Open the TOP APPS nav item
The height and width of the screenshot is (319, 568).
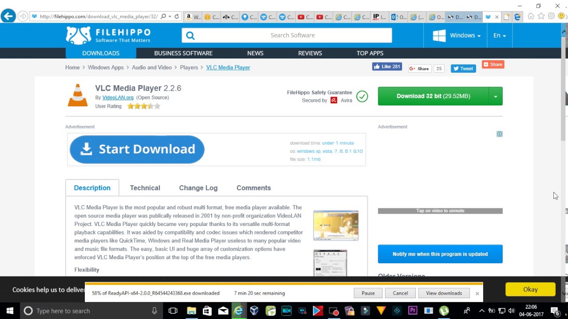(x=370, y=53)
